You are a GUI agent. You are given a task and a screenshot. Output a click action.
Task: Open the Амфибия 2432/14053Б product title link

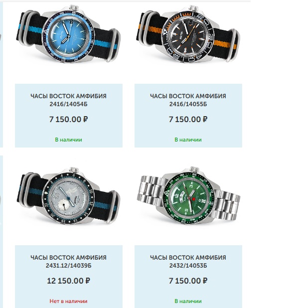click(188, 261)
